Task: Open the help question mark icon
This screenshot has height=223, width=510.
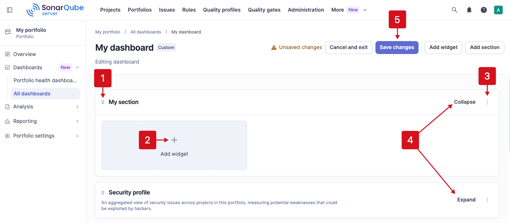Action: coord(484,10)
